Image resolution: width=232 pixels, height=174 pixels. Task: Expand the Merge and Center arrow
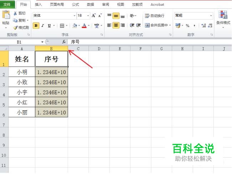pos(170,25)
